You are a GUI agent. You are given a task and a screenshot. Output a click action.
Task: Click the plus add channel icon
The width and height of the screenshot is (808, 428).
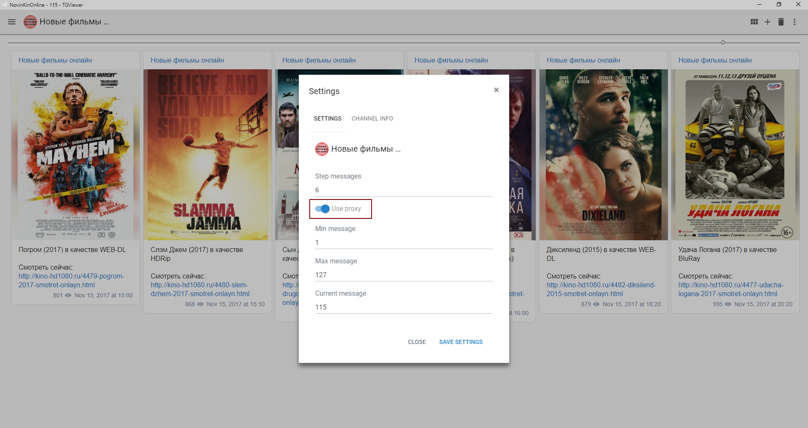768,22
